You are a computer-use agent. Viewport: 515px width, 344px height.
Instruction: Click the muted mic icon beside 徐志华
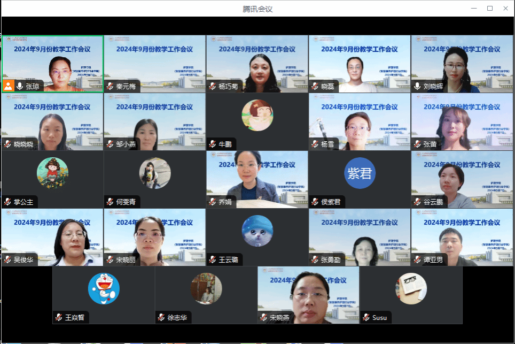[161, 317]
